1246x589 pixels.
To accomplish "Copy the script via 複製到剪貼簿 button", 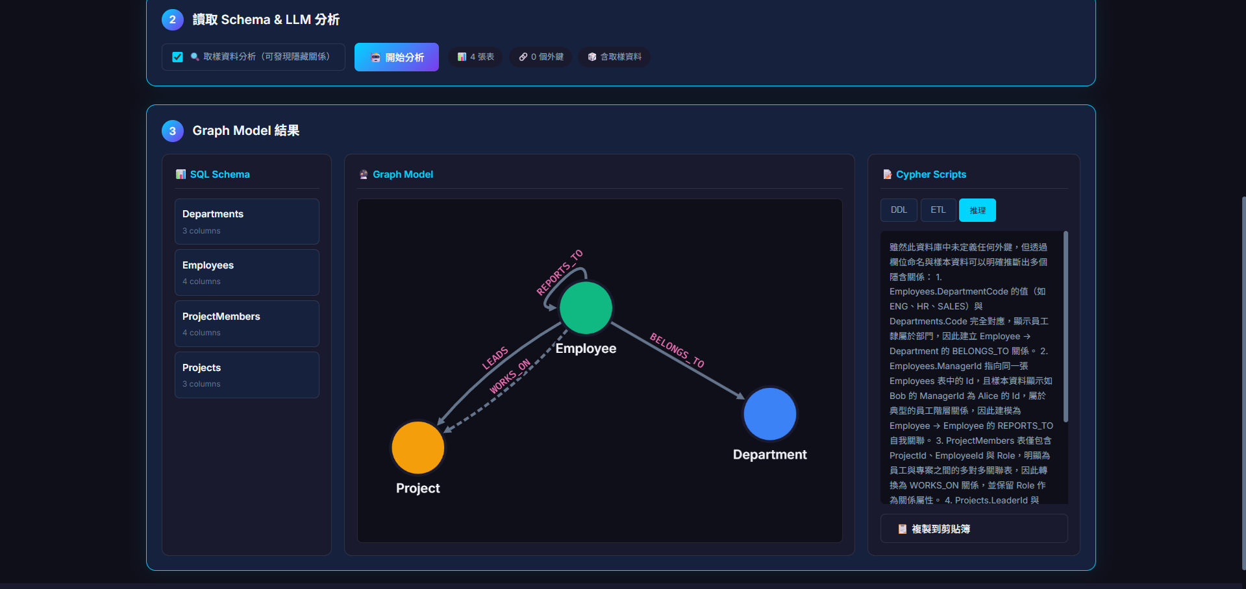I will (x=973, y=529).
